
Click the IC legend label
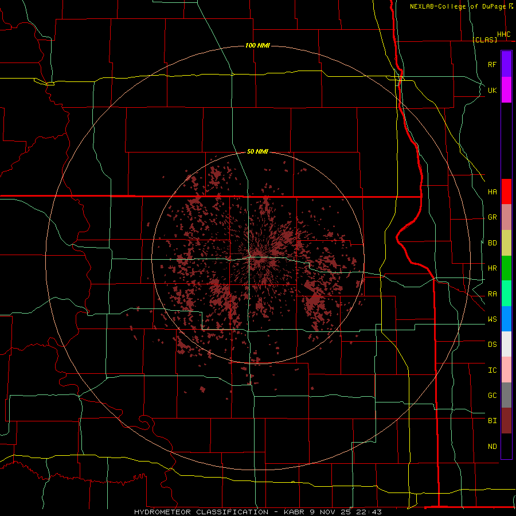coord(492,370)
